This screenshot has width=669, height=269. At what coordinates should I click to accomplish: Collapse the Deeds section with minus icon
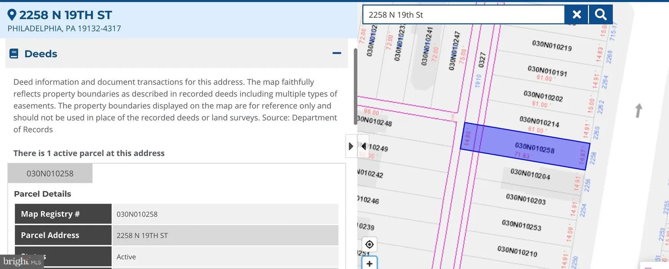(x=337, y=53)
